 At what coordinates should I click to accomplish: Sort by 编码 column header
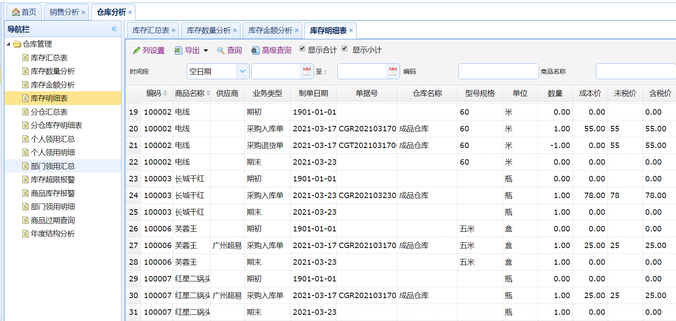click(x=154, y=93)
